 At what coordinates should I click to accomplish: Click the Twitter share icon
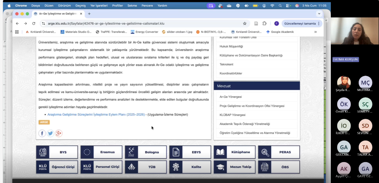click(50, 134)
